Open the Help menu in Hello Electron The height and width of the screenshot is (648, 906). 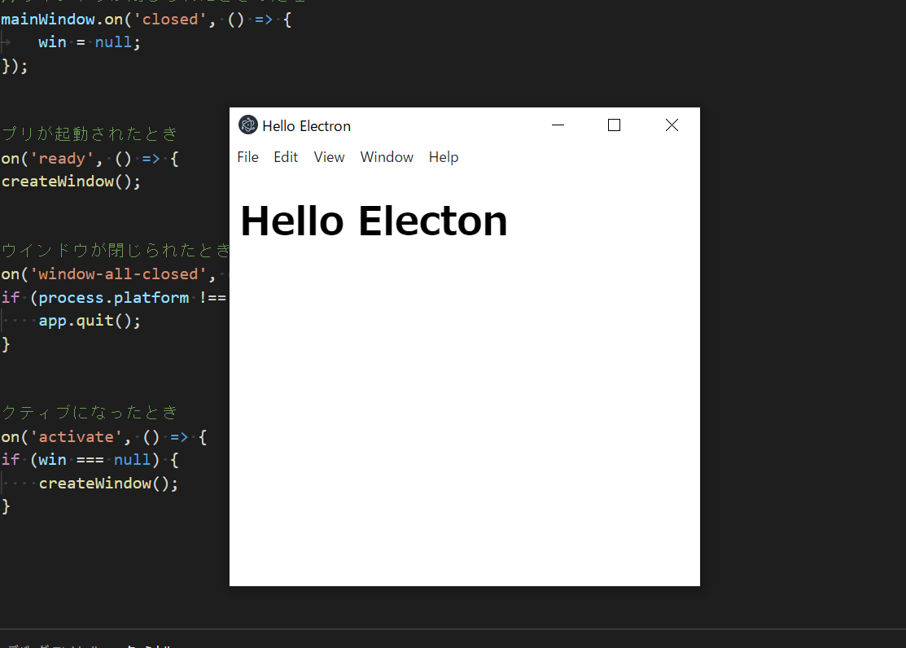point(443,157)
